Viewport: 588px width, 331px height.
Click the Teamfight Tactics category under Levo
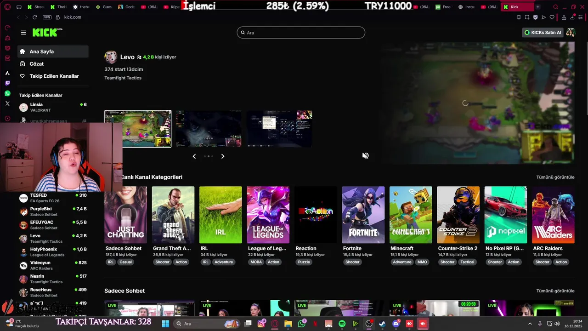coord(123,78)
